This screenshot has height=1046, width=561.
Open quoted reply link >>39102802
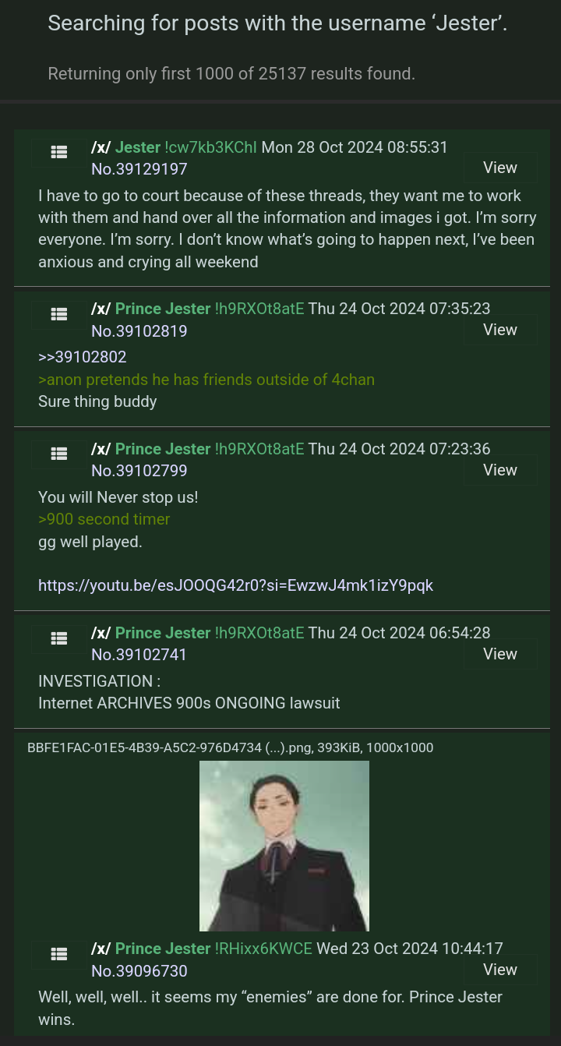[83, 357]
